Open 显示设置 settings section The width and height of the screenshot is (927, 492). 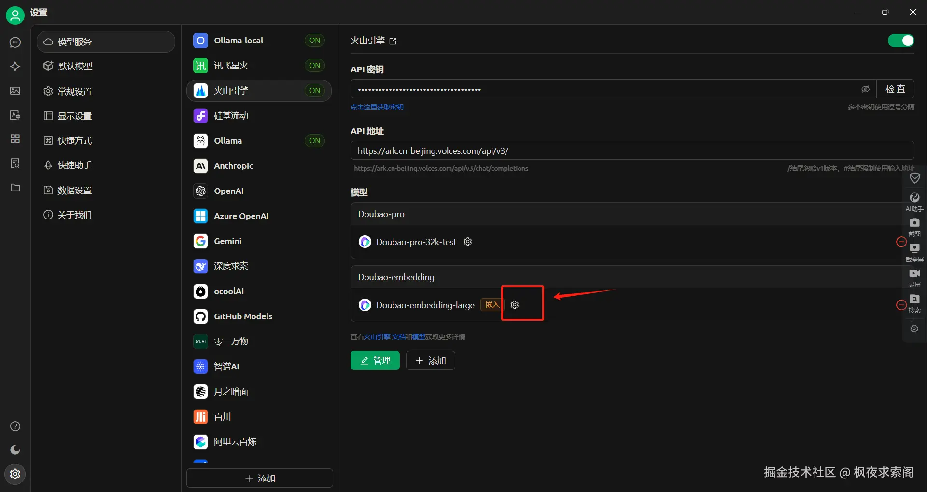tap(106, 116)
